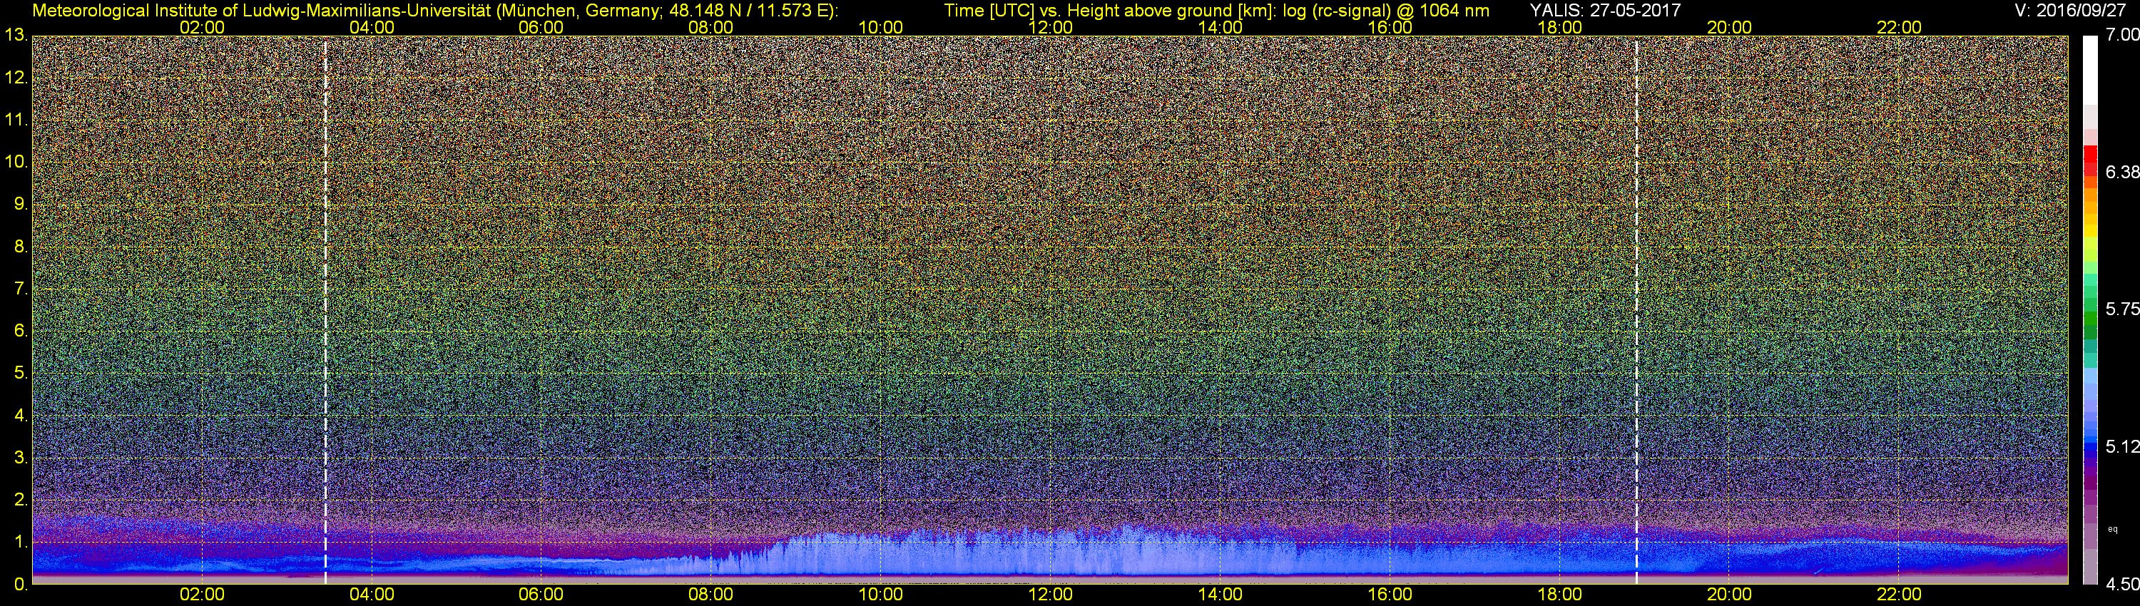
Task: Click the 4 km height axis label
Action: click(20, 415)
